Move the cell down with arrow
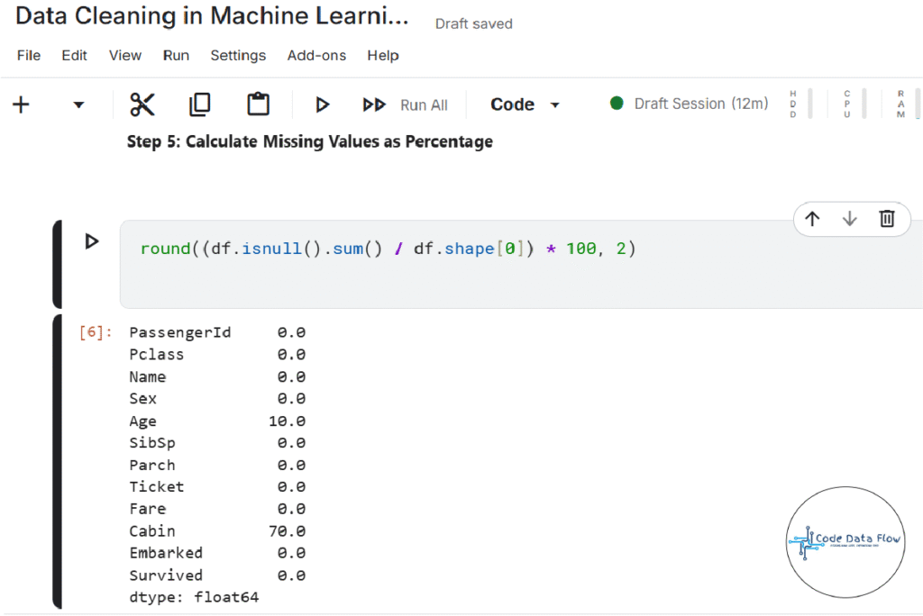Image resolution: width=923 pixels, height=616 pixels. tap(849, 219)
